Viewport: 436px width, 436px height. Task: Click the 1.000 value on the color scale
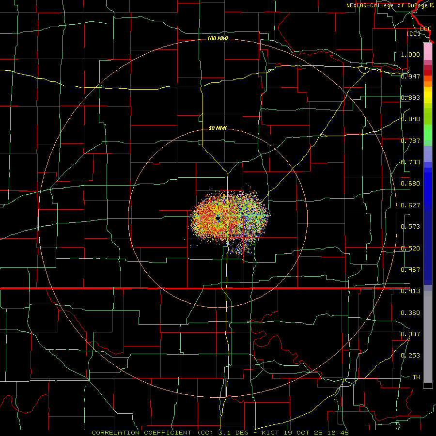[410, 54]
